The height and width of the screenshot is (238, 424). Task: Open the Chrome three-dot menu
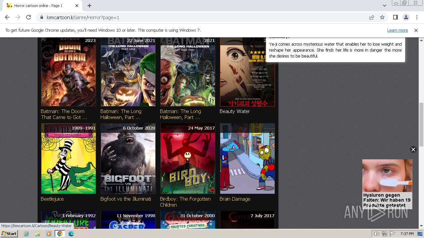[x=416, y=17]
